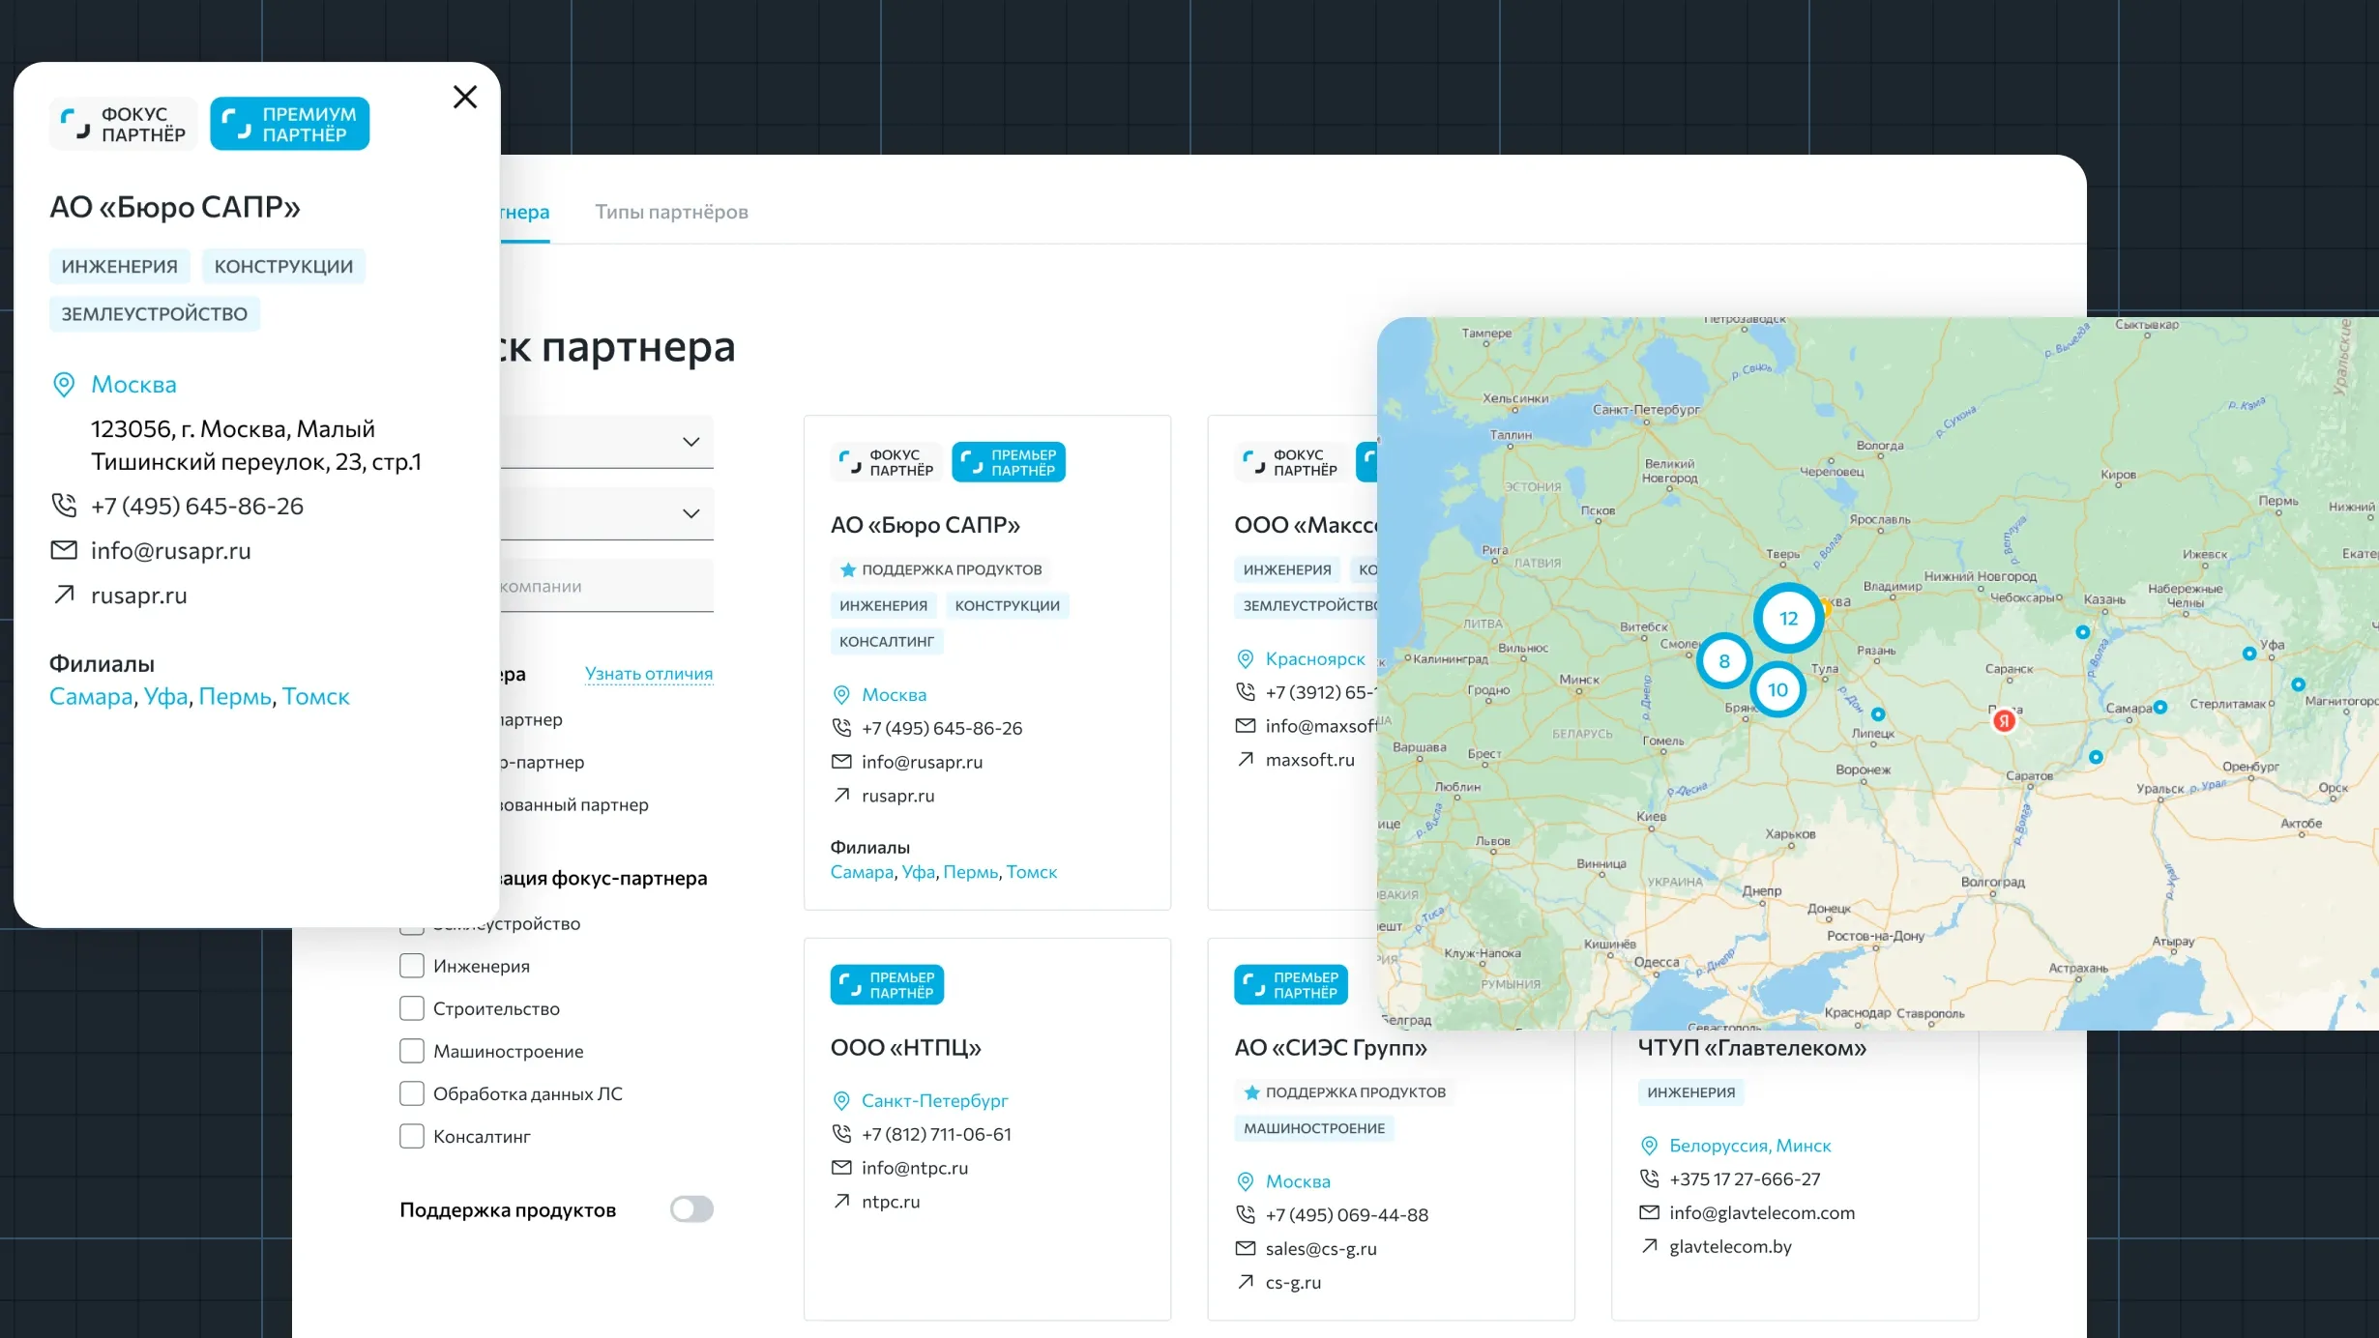Click the МАШИНОСТРОЕНИЕ tag on the СИЭС Групп card
This screenshot has height=1338, width=2379.
1314,1129
